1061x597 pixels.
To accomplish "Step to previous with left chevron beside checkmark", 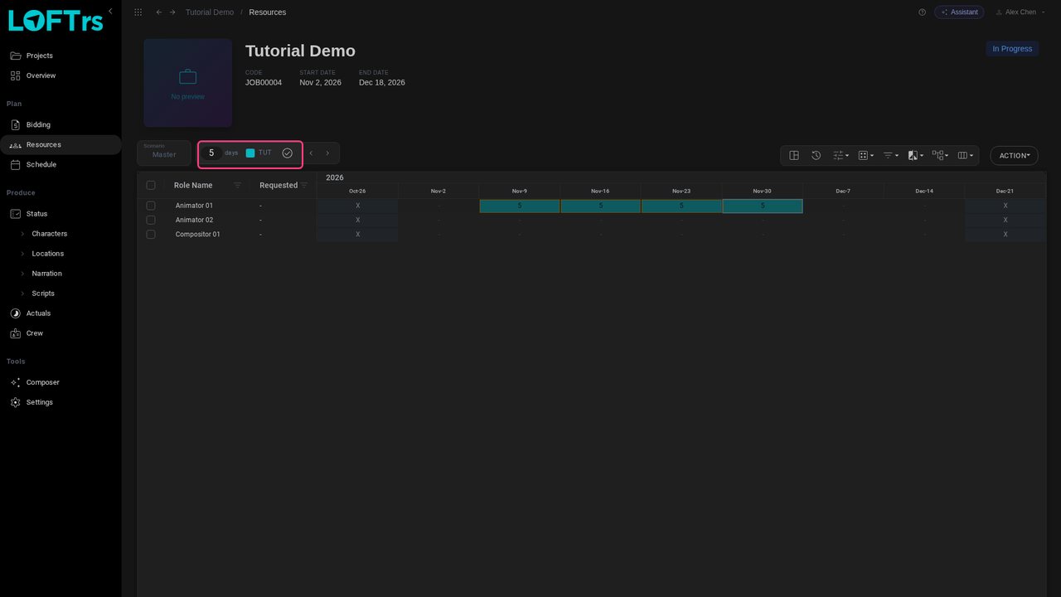I will pyautogui.click(x=311, y=153).
